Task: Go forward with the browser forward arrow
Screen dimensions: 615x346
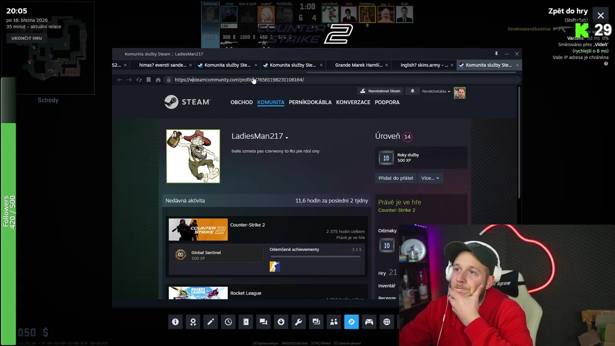Action: 129,80
